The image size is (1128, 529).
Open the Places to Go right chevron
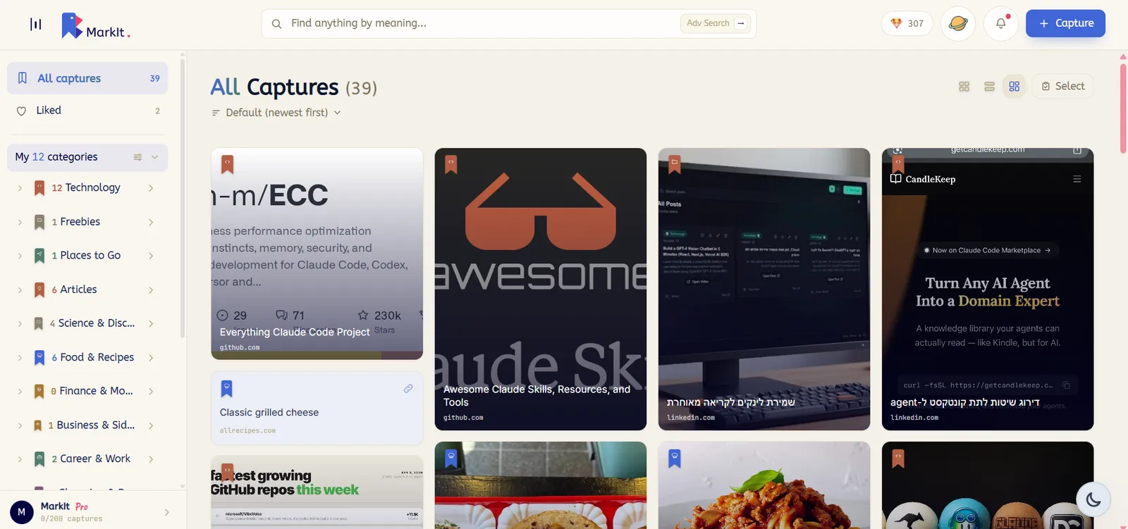pyautogui.click(x=151, y=256)
